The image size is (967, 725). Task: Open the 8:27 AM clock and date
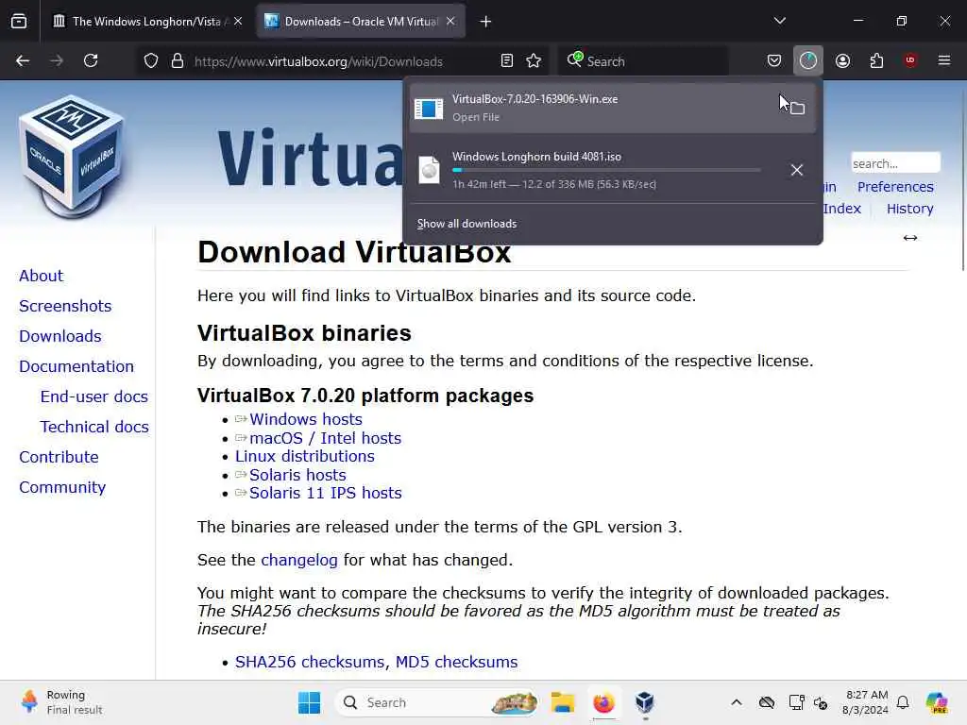click(866, 702)
